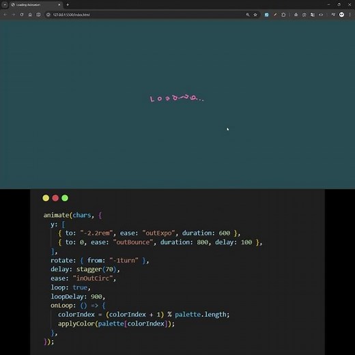Open the translate-style extension icon
Screen dimensions: 355x355
(313, 14)
